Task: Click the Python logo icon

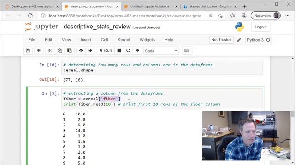Action: (240, 27)
